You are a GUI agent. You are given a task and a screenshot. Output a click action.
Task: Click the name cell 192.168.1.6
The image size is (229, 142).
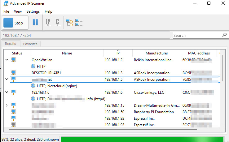pos(41,93)
